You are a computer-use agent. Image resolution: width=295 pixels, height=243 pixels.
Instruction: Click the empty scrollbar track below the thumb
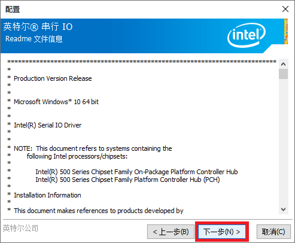283,142
